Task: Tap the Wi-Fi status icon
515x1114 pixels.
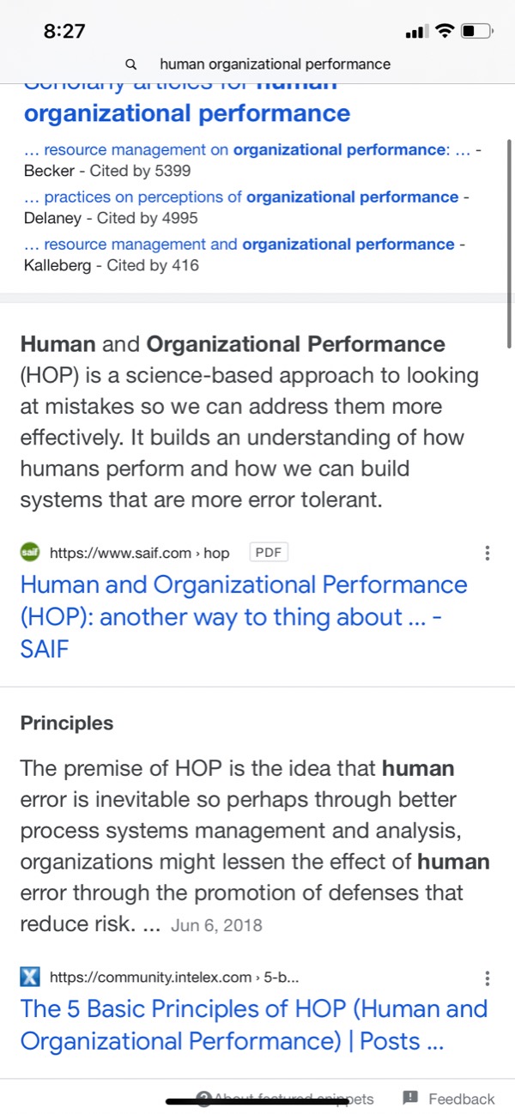Action: pos(444,32)
